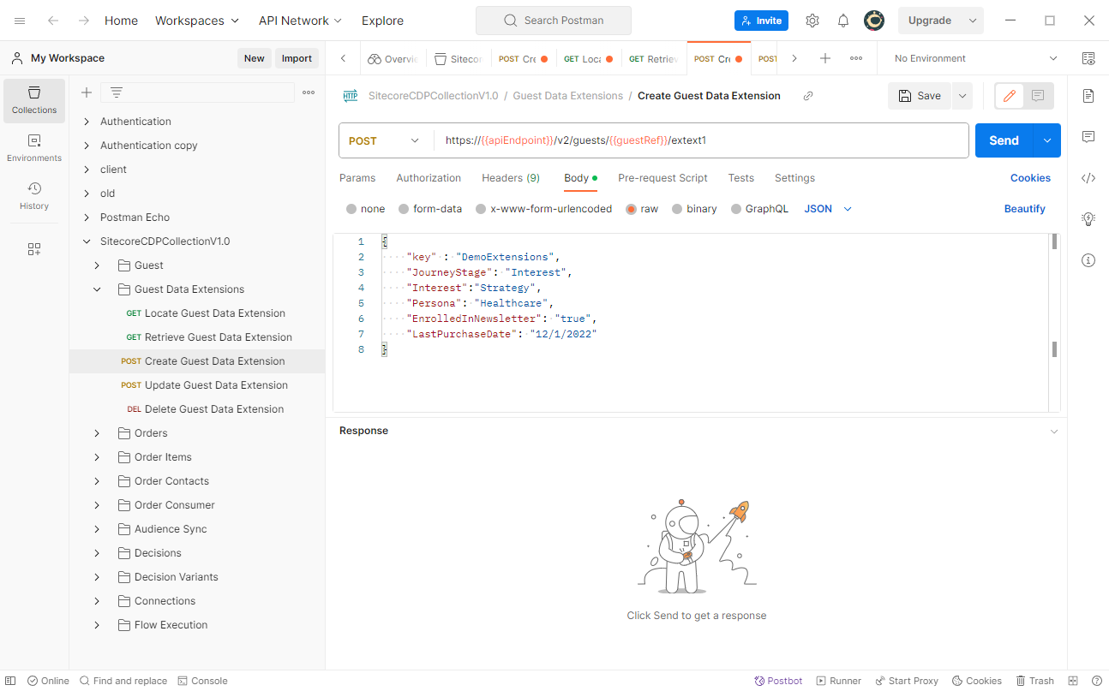Open the Pre-request Script tab
This screenshot has height=691, width=1109.
coord(662,178)
